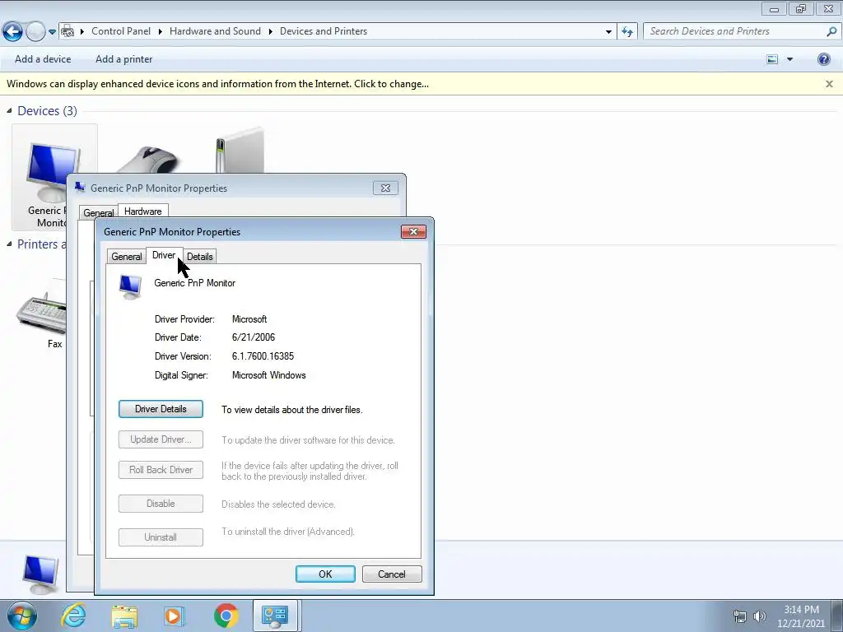Restore down the Devices and Printers window
The image size is (843, 632).
tap(801, 8)
